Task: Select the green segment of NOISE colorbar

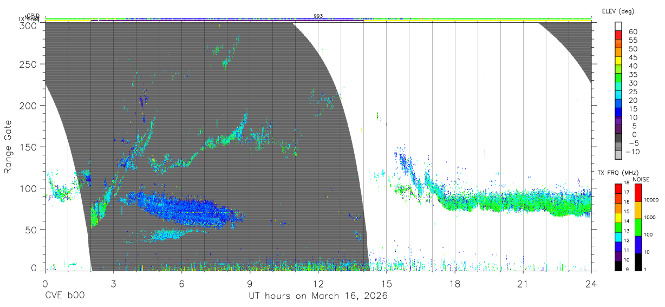Action: pos(638,227)
